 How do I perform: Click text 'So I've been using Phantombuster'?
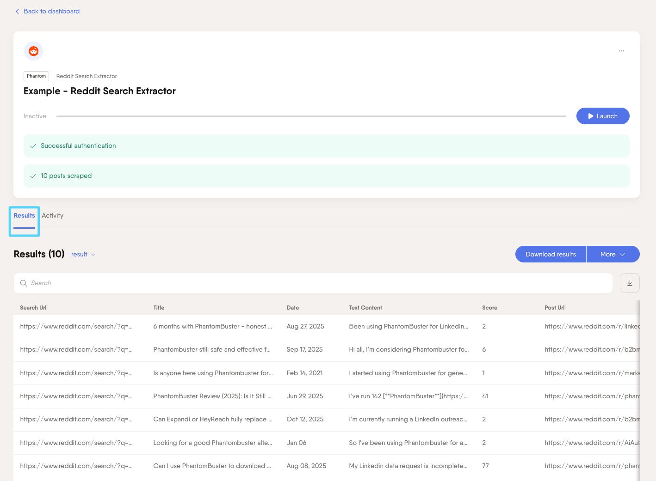point(408,443)
